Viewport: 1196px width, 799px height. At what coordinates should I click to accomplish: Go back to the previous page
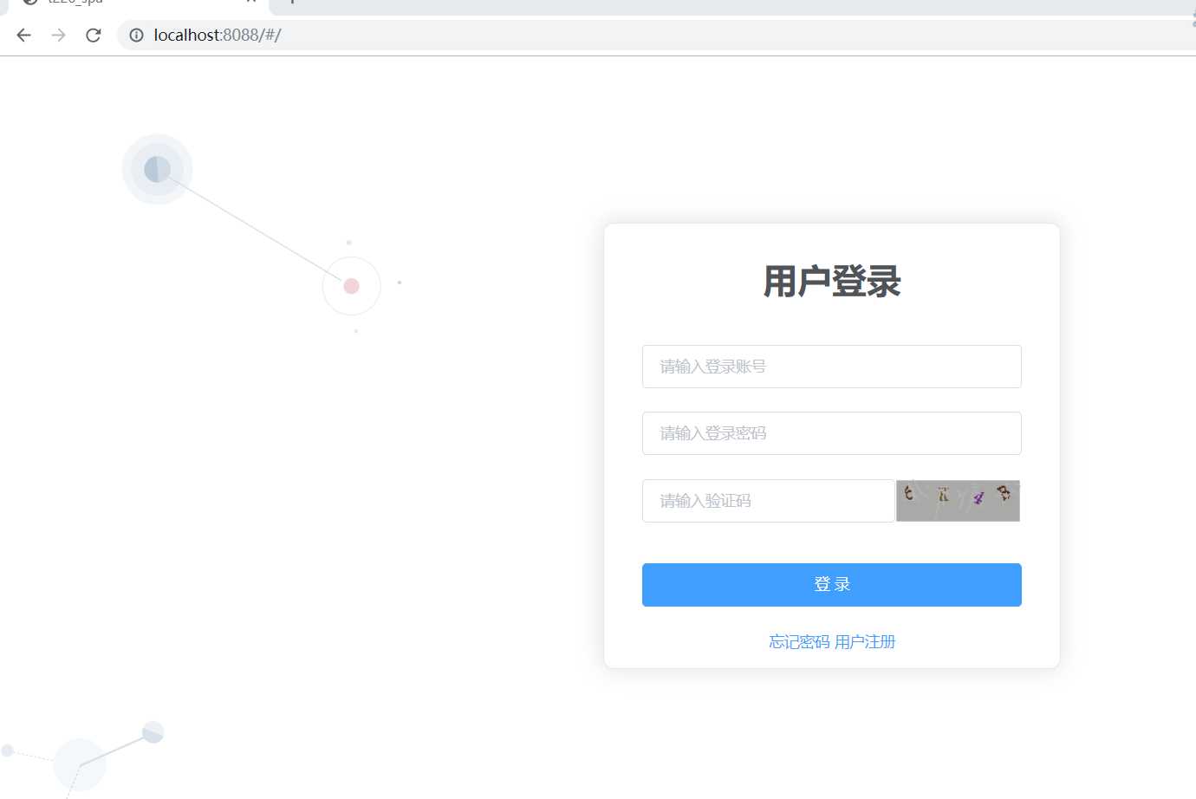23,35
